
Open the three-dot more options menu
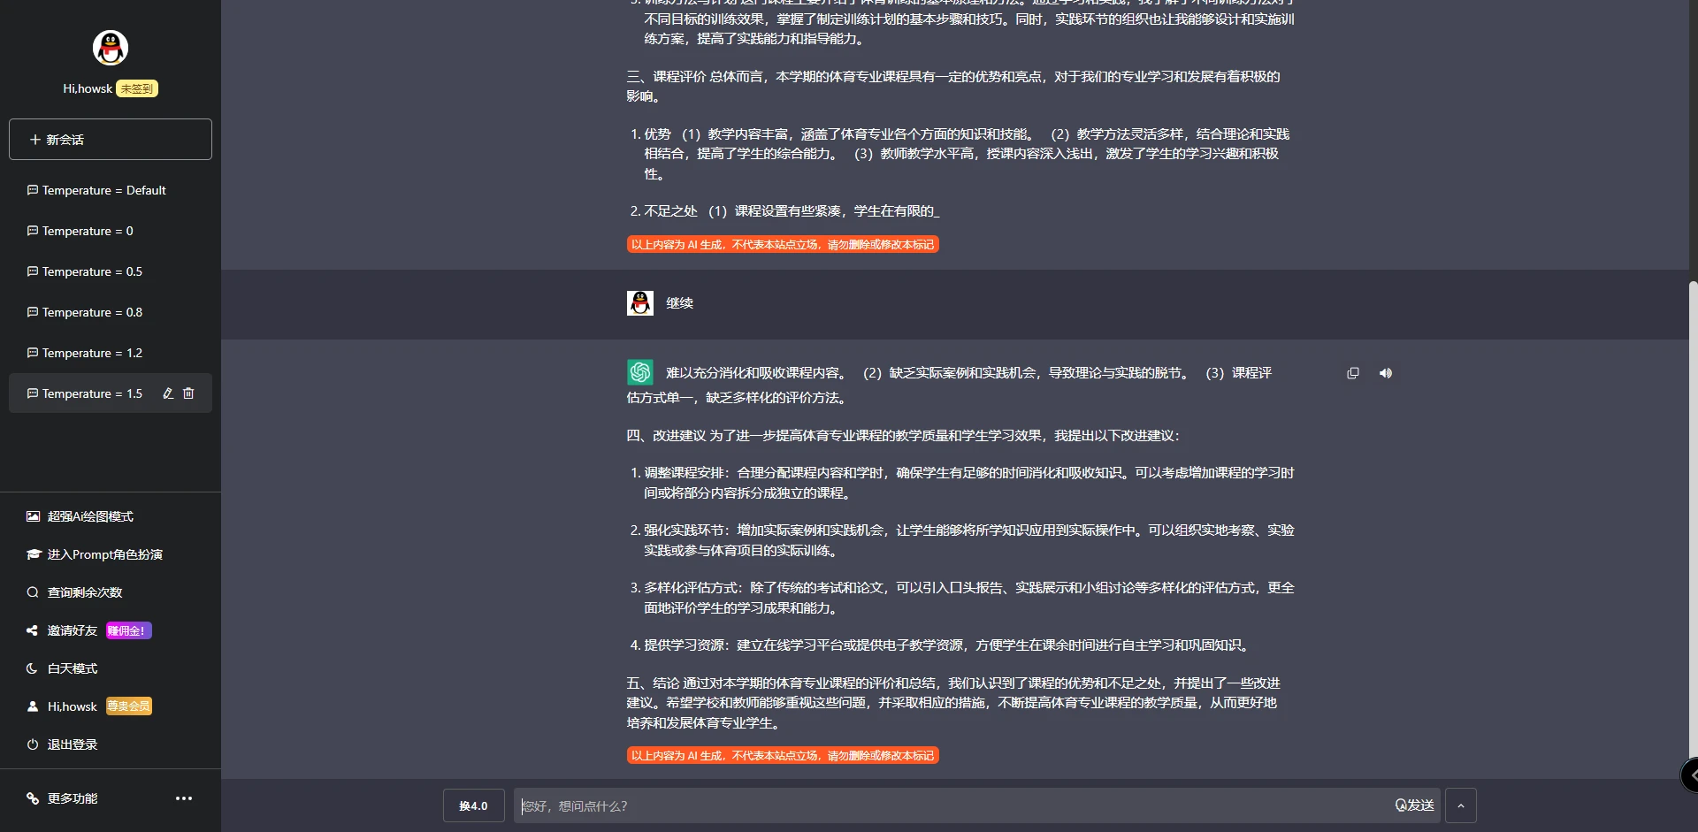pos(183,798)
